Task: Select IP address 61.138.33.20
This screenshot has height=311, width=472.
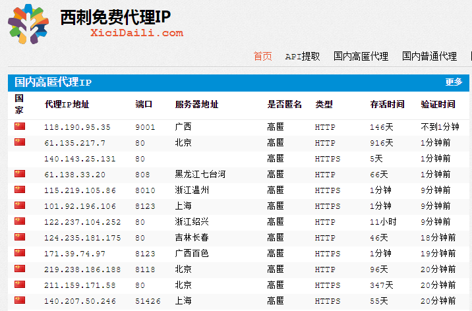Action: coord(74,175)
